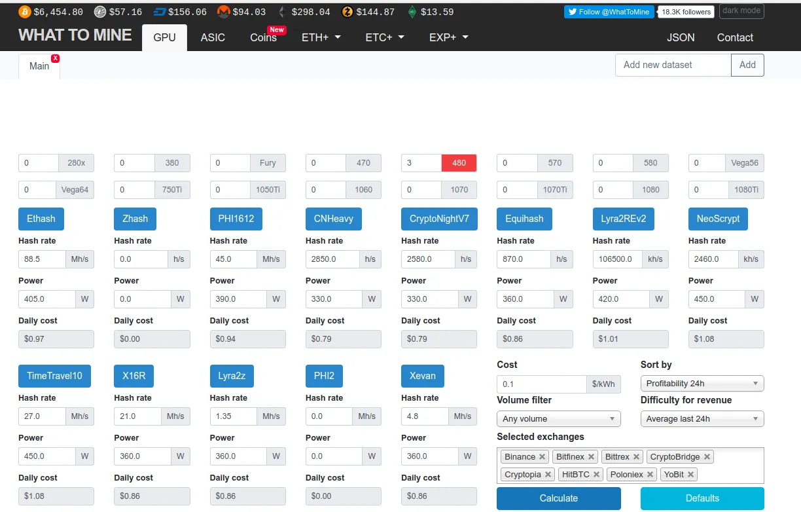The width and height of the screenshot is (801, 512).
Task: Go to WHAT TO MINE home
Action: tap(75, 35)
